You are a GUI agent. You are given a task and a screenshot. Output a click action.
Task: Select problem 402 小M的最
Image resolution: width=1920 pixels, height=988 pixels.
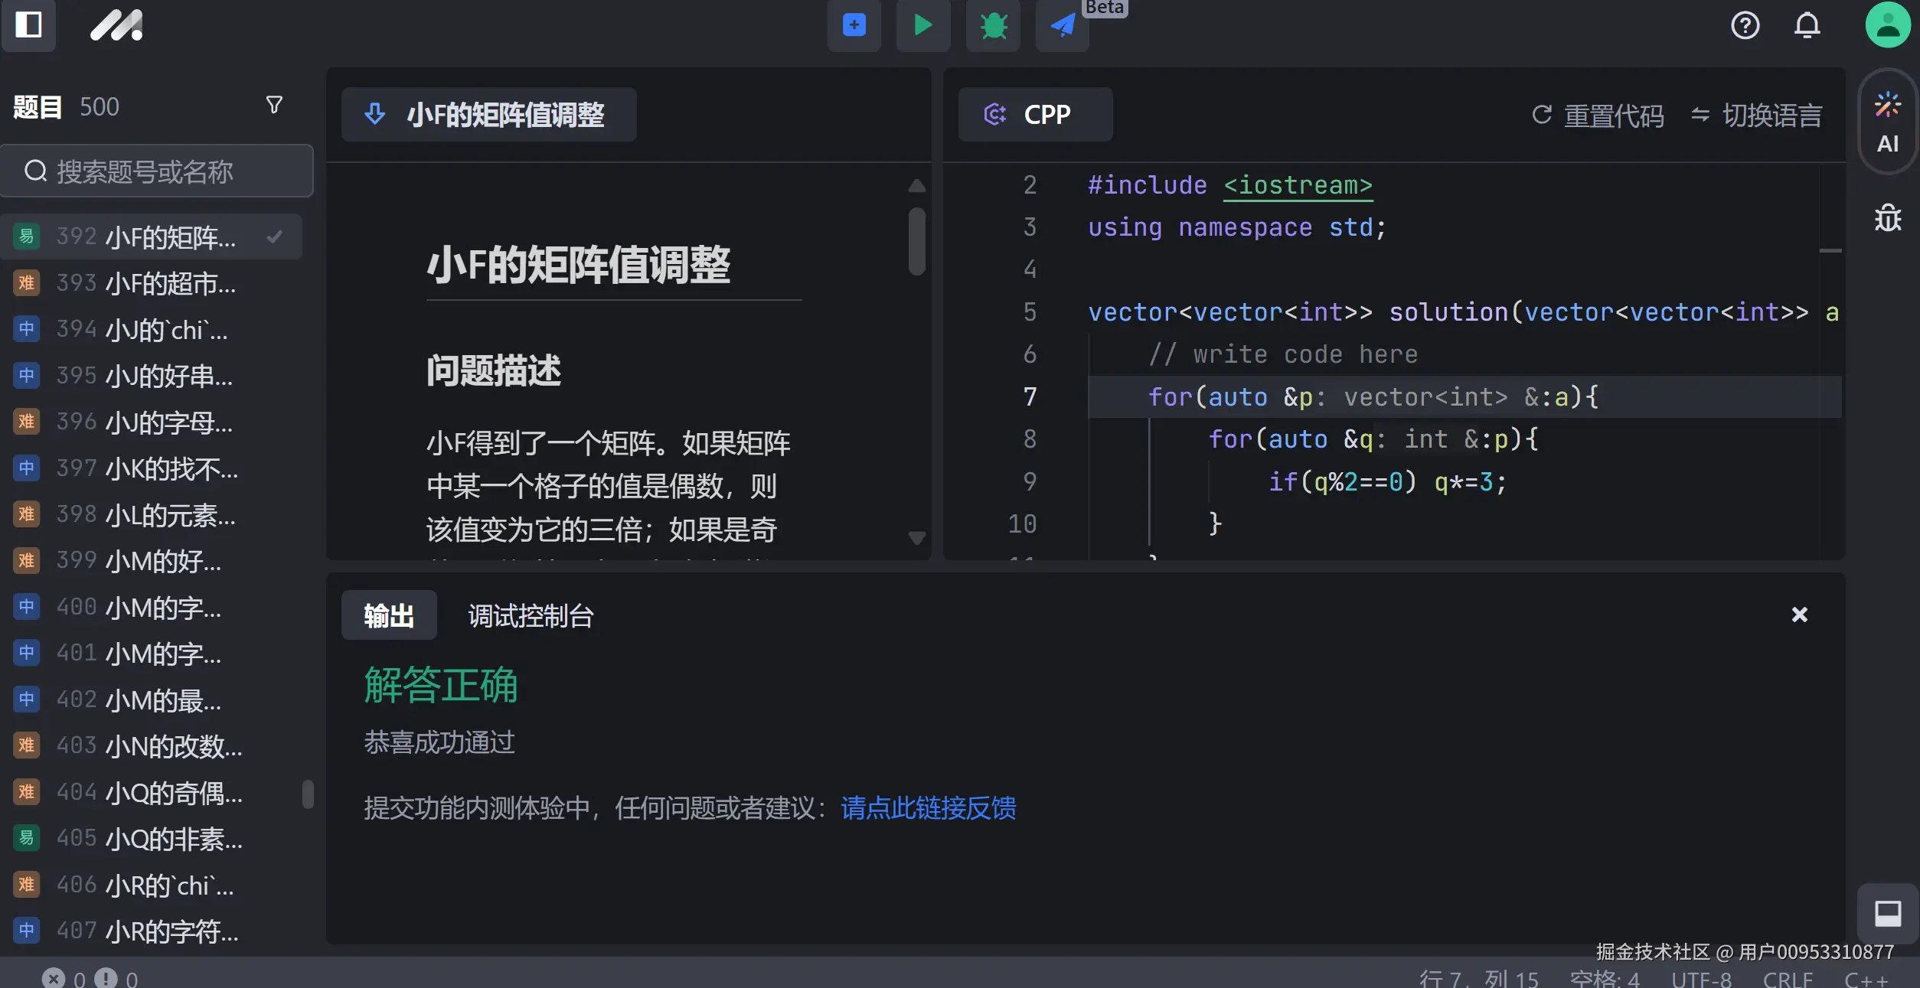pyautogui.click(x=151, y=699)
